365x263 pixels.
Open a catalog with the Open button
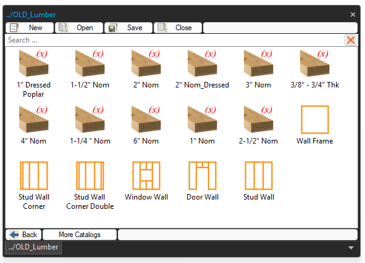point(79,28)
